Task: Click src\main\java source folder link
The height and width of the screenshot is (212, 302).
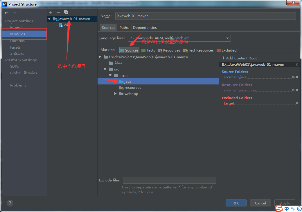Action: click(235, 77)
